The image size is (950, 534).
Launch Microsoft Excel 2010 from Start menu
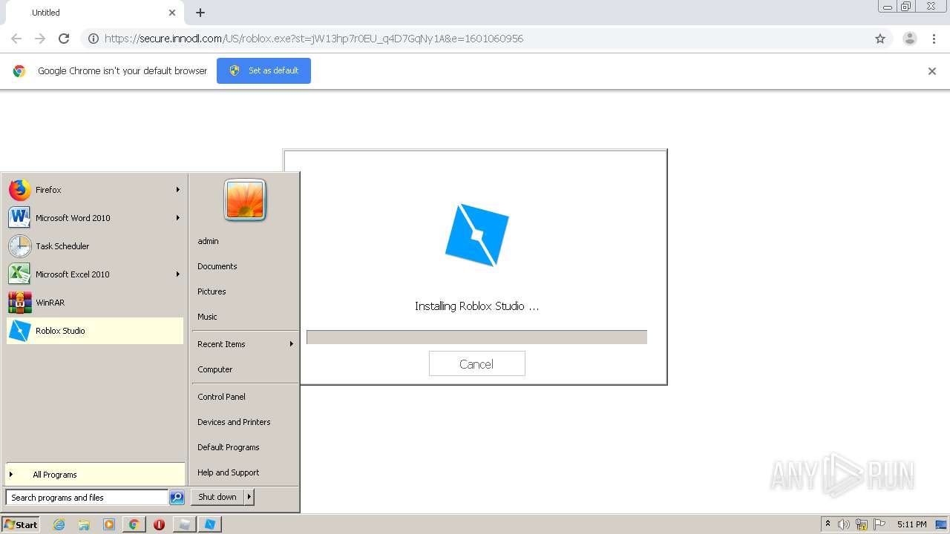click(94, 274)
